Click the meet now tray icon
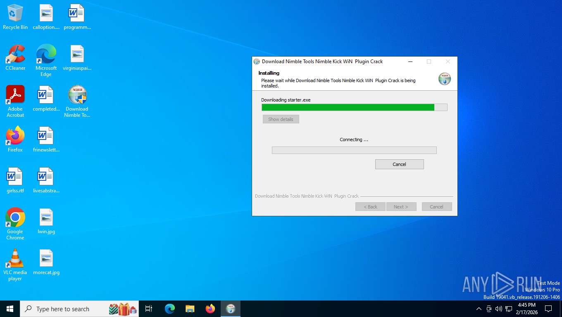The width and height of the screenshot is (562, 317). (489, 309)
